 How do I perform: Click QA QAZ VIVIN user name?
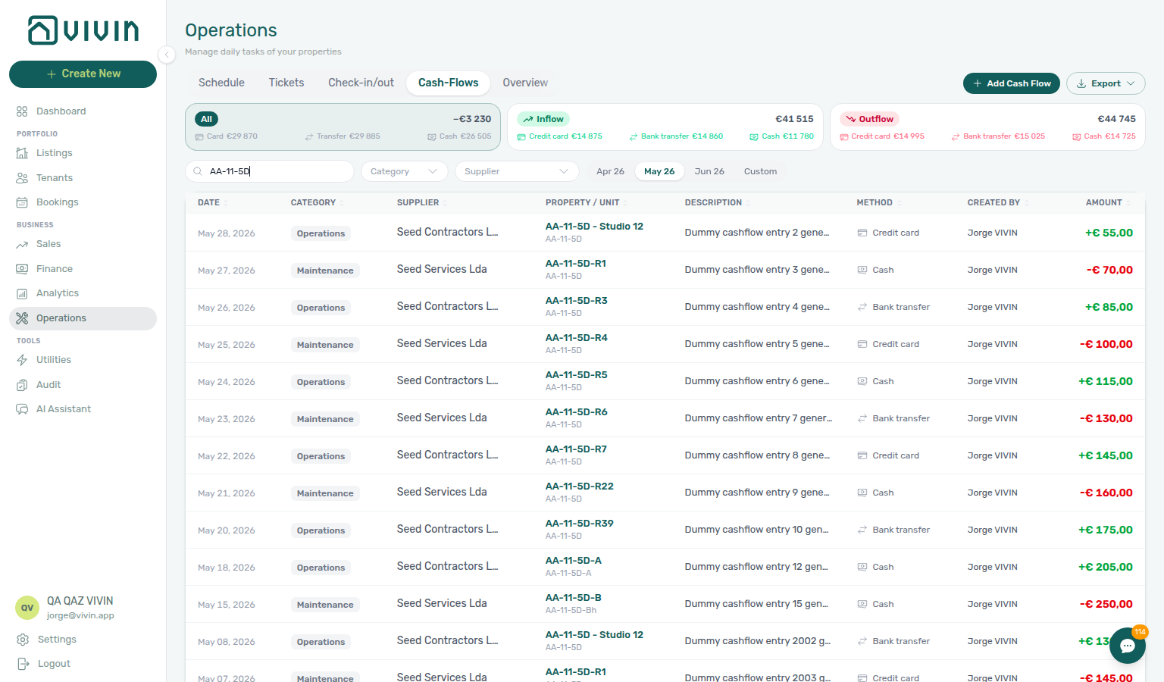pos(80,601)
